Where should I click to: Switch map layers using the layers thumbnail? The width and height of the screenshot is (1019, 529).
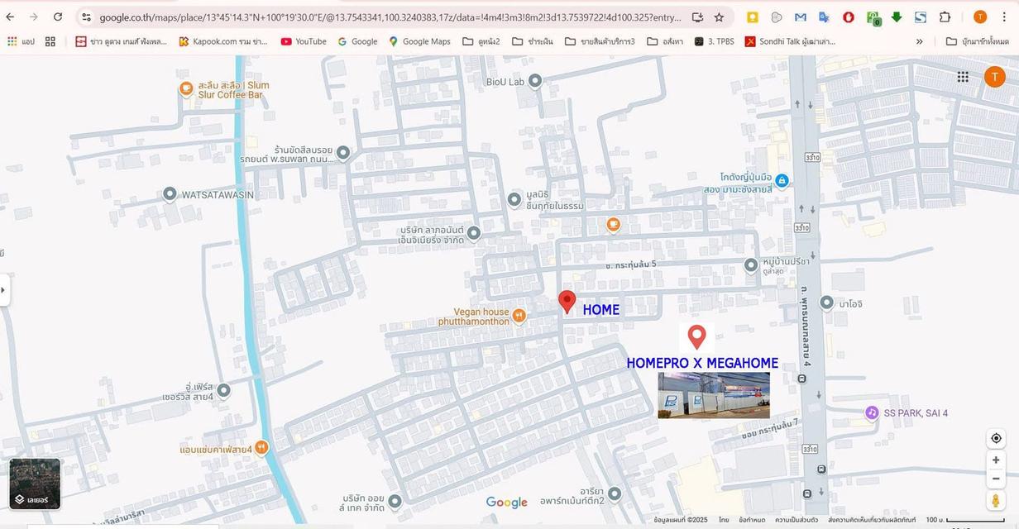pos(35,484)
